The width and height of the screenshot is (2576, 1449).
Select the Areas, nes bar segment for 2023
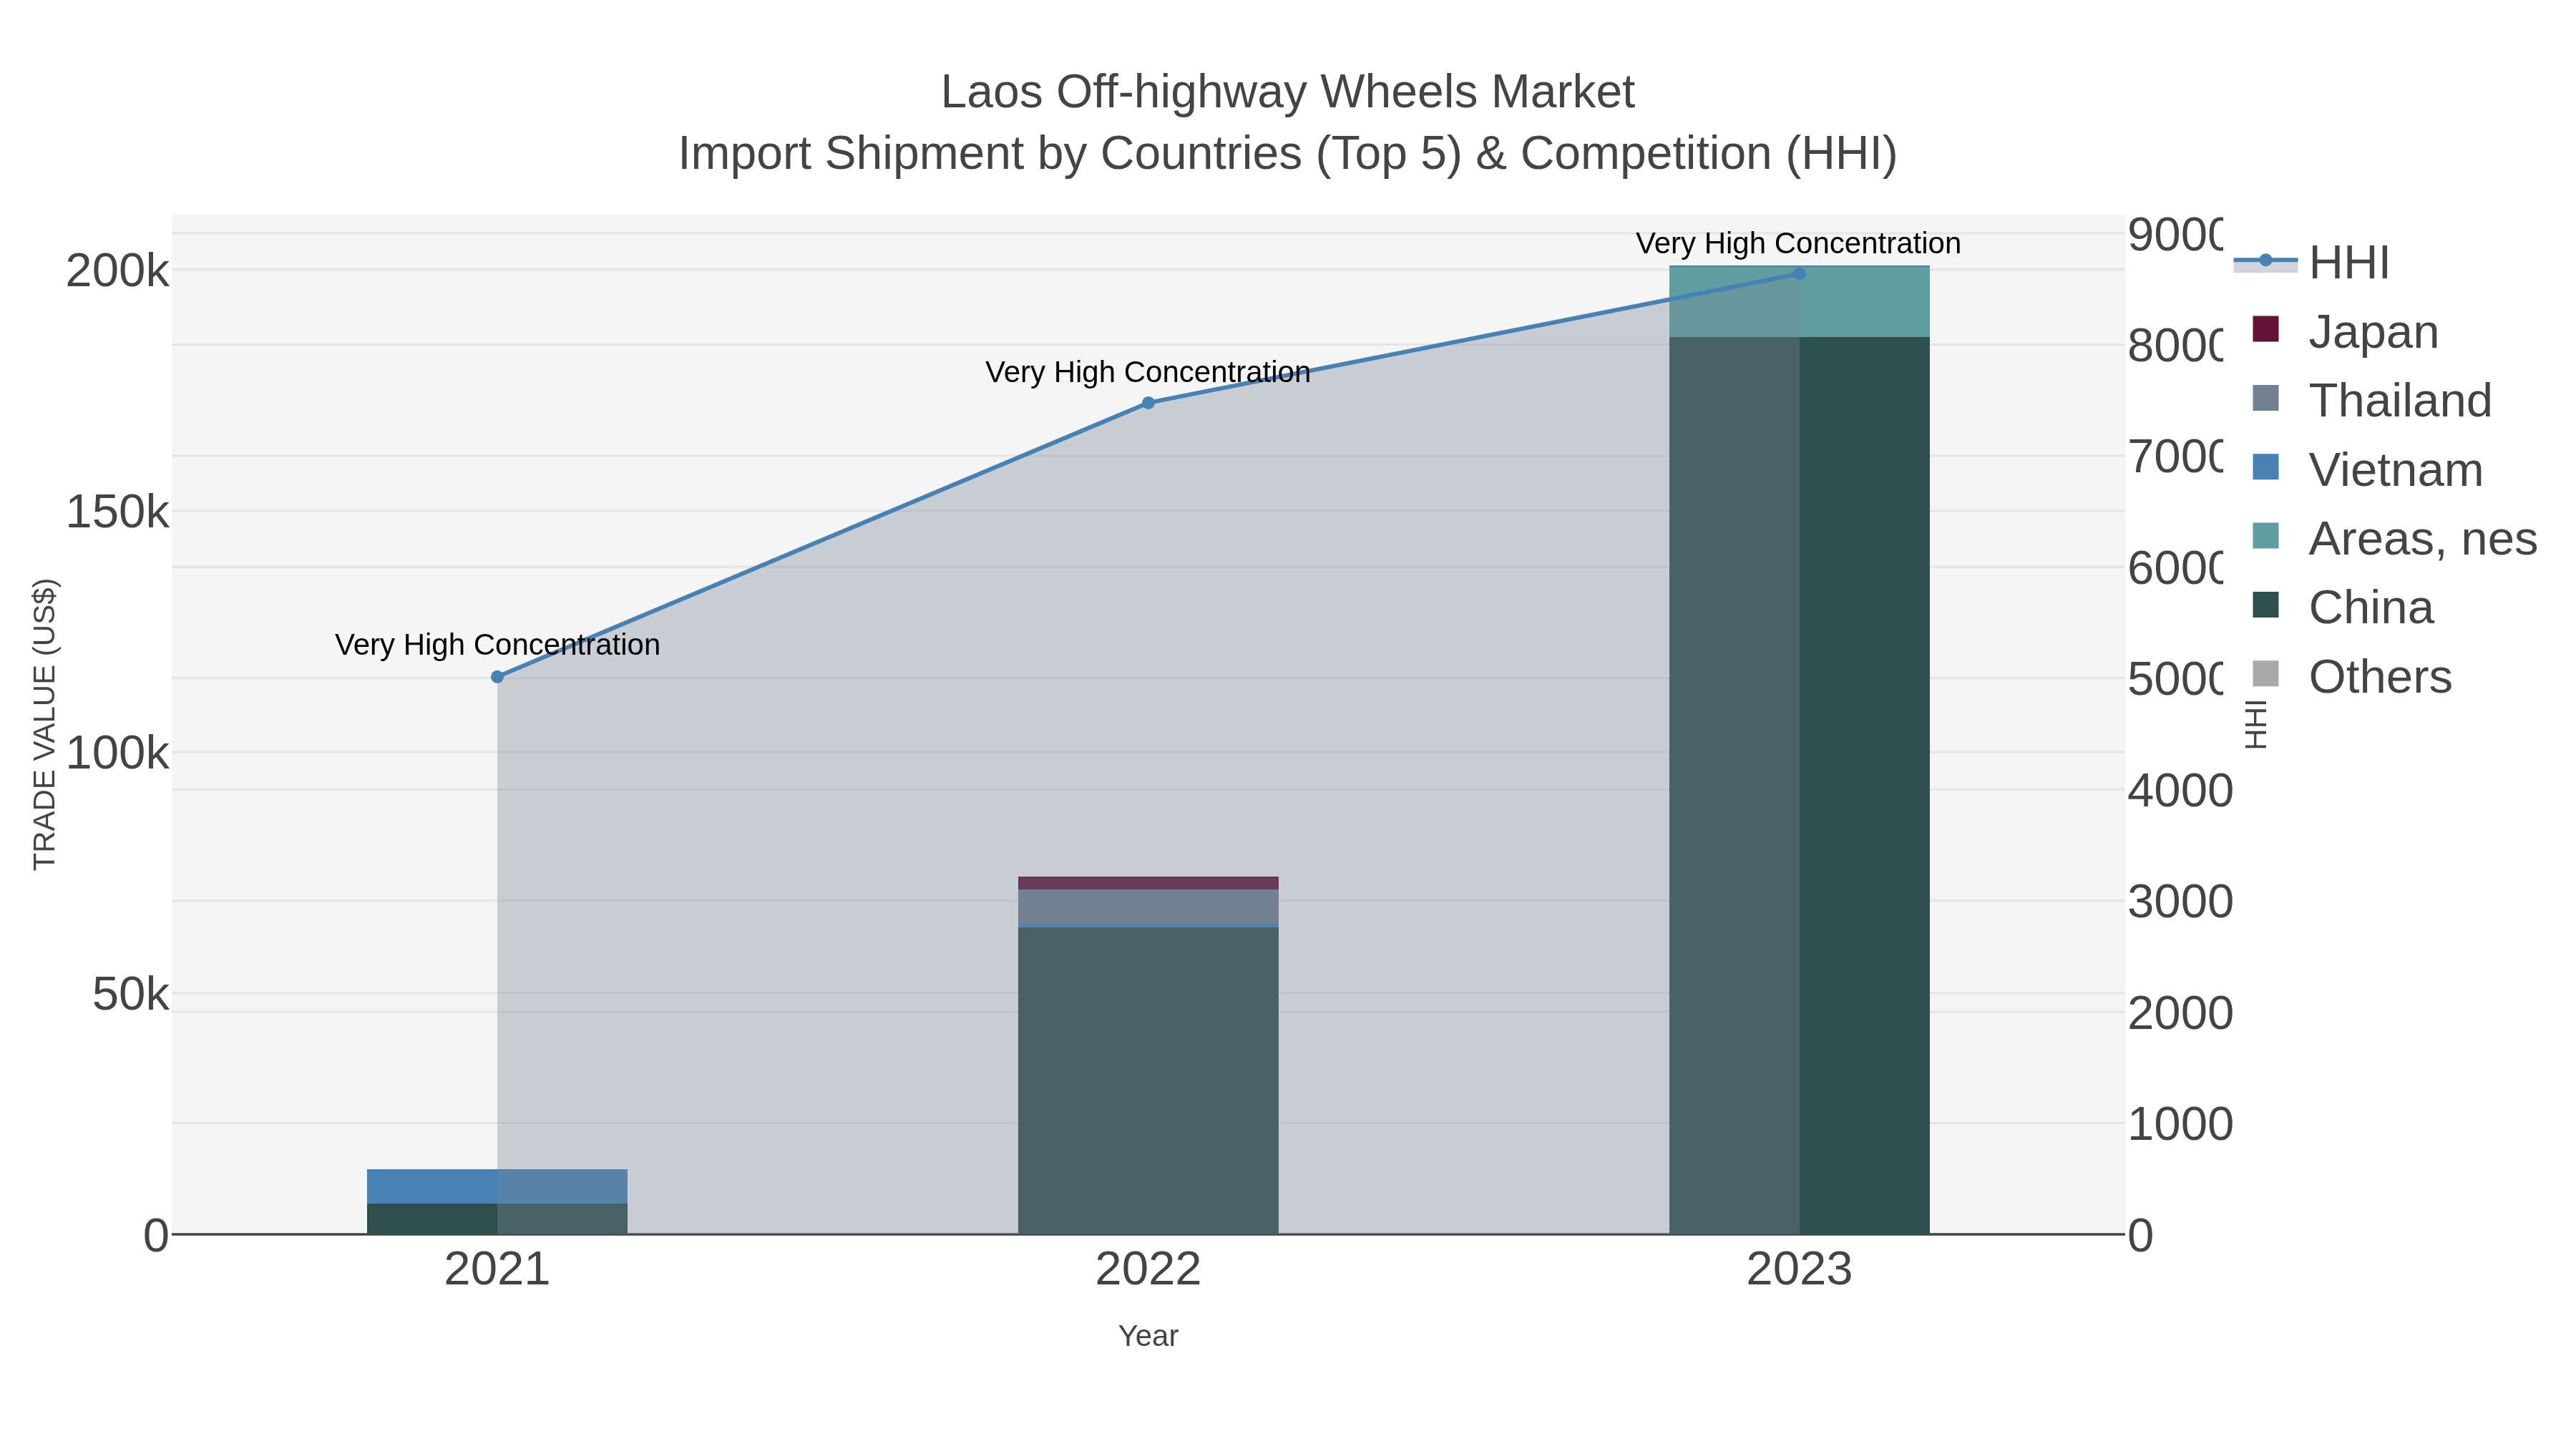(1799, 301)
